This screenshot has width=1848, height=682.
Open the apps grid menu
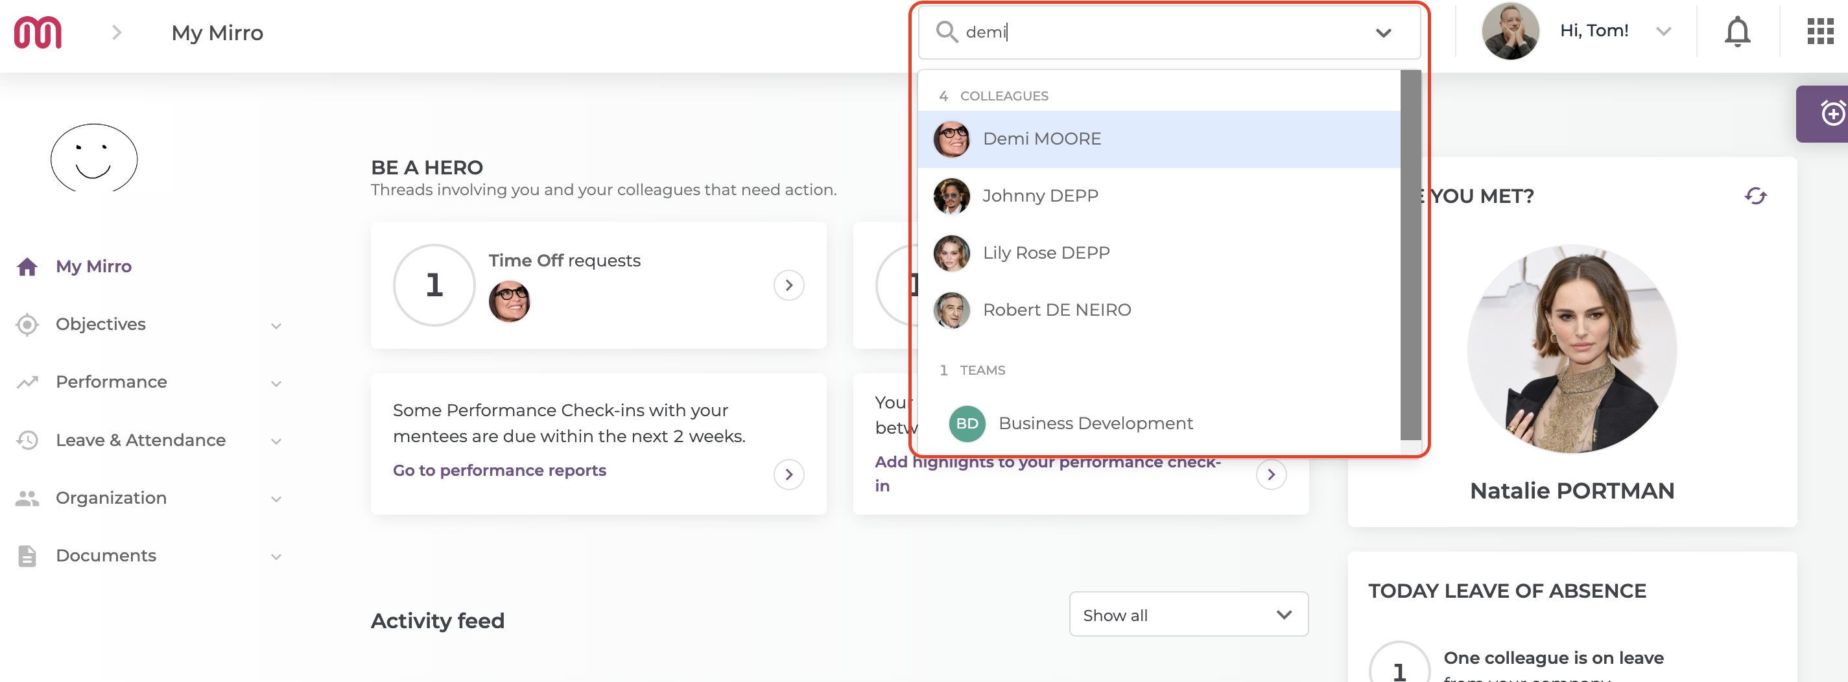pos(1819,32)
